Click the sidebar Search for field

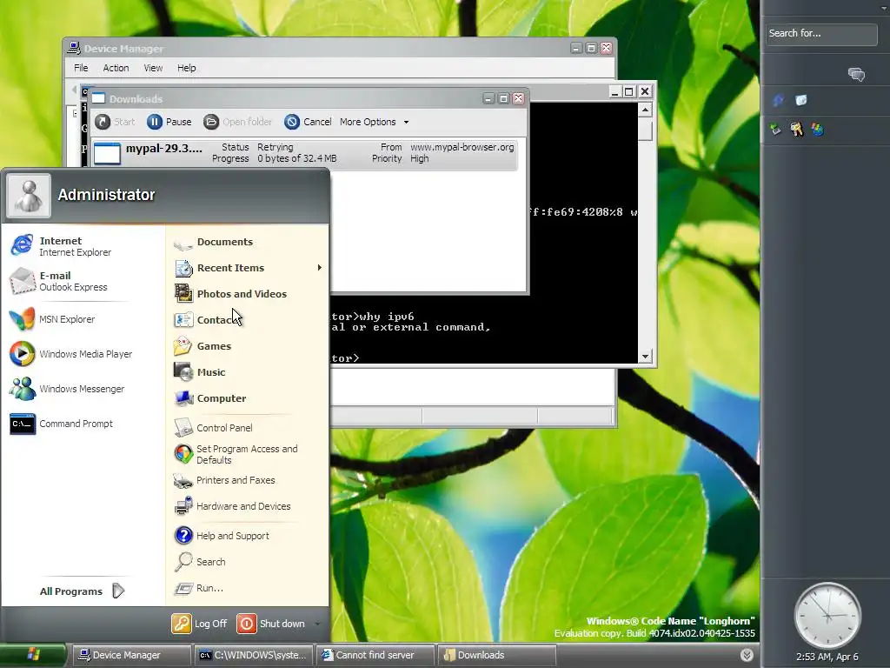pyautogui.click(x=820, y=34)
